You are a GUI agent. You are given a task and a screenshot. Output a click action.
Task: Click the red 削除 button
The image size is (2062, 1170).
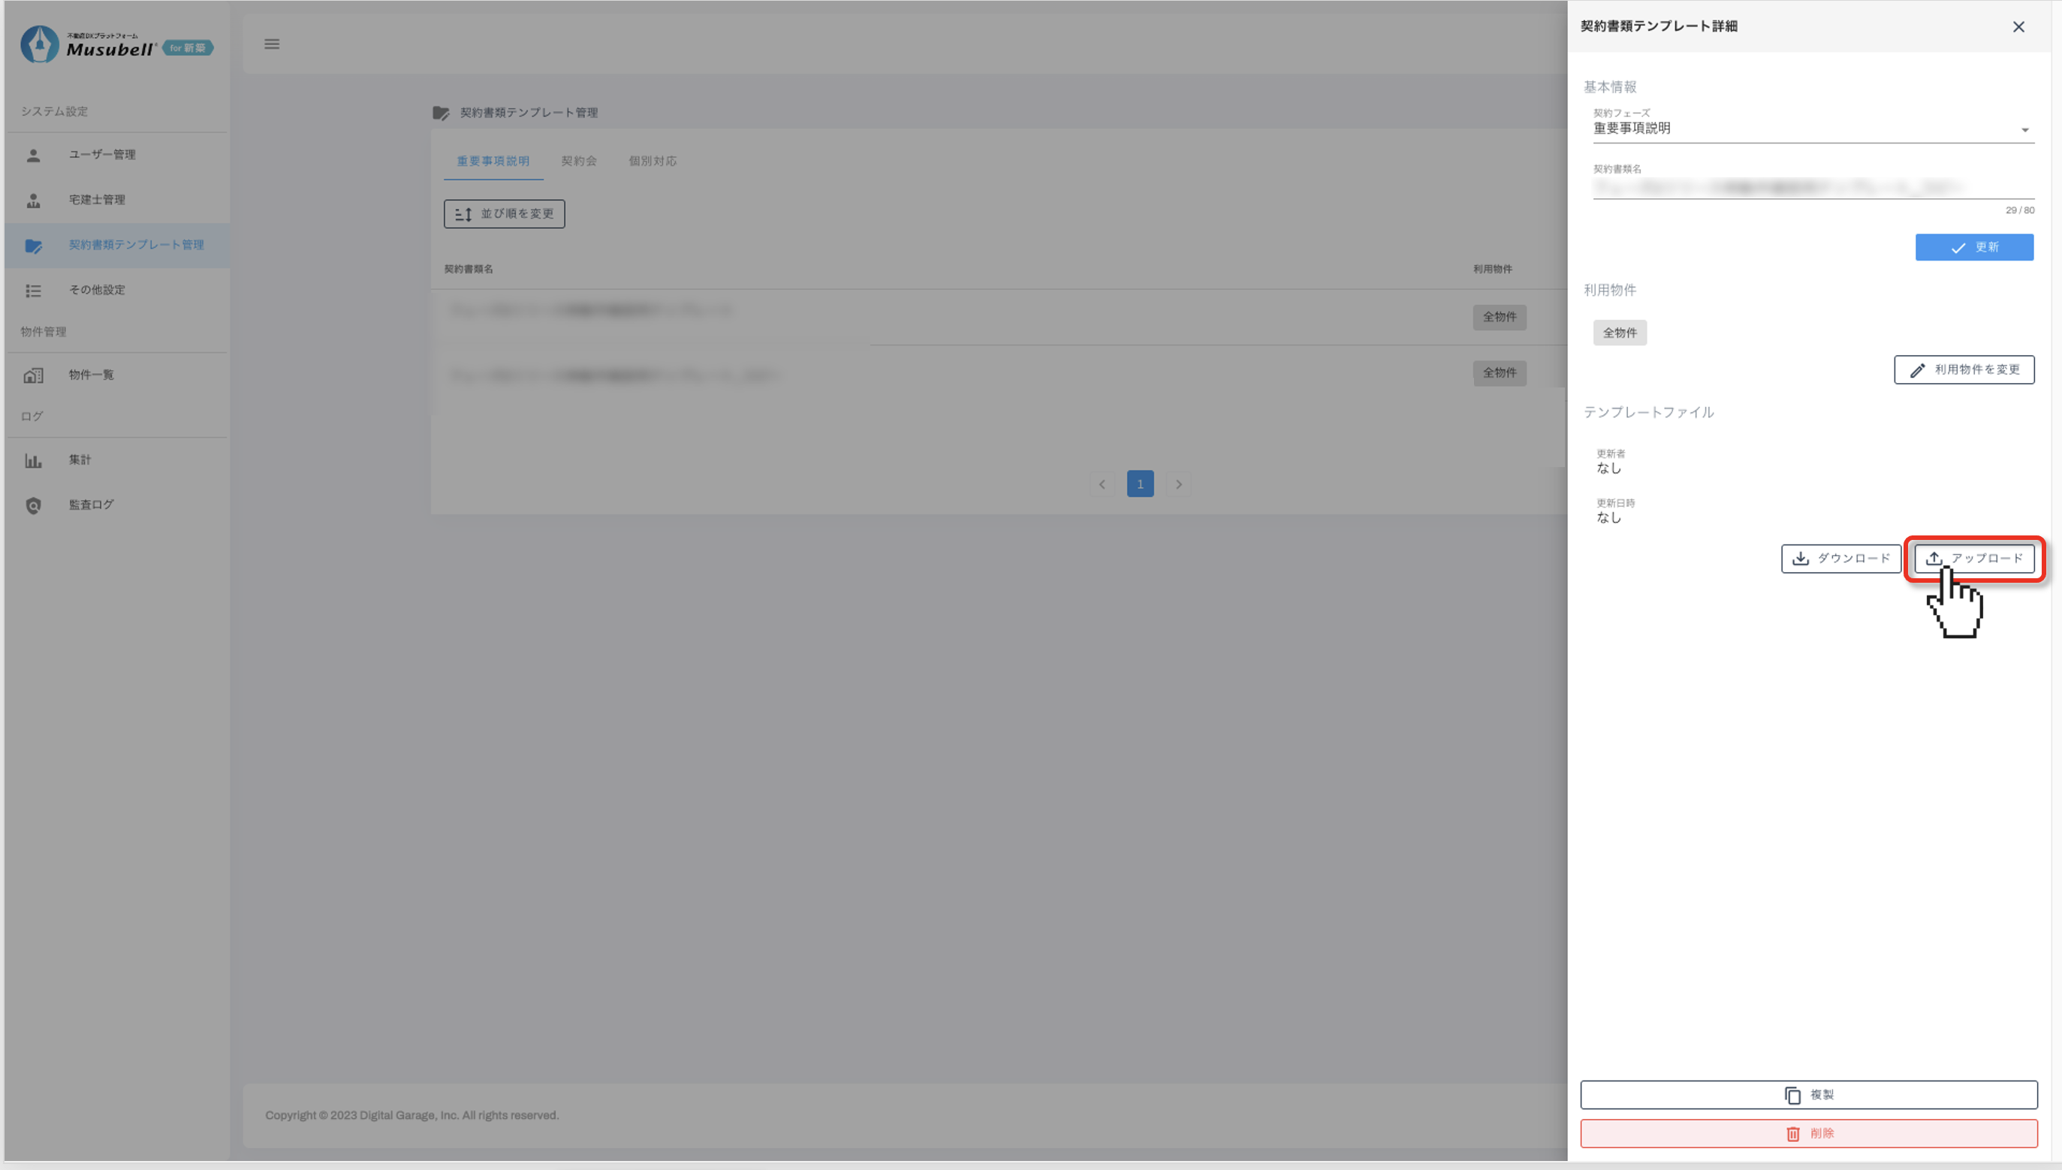click(x=1808, y=1133)
